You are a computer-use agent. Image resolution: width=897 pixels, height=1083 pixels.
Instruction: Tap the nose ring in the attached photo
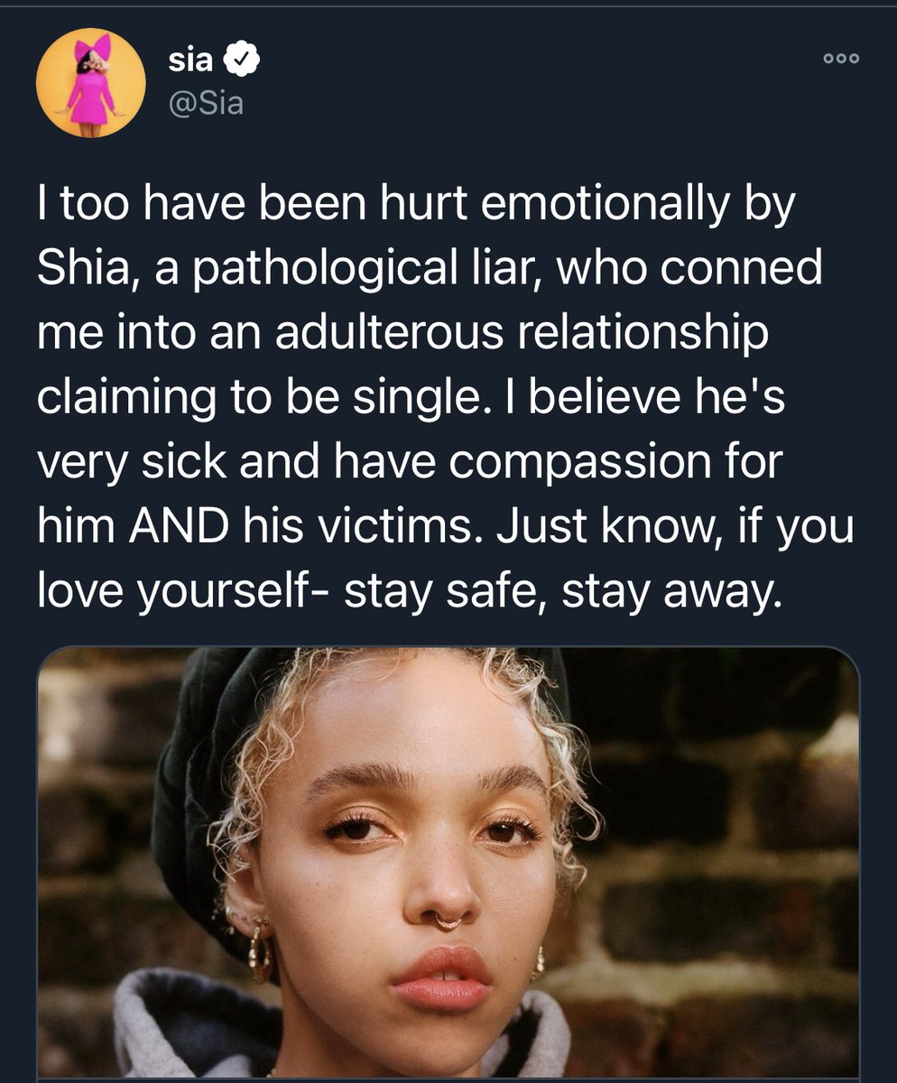pyautogui.click(x=448, y=921)
